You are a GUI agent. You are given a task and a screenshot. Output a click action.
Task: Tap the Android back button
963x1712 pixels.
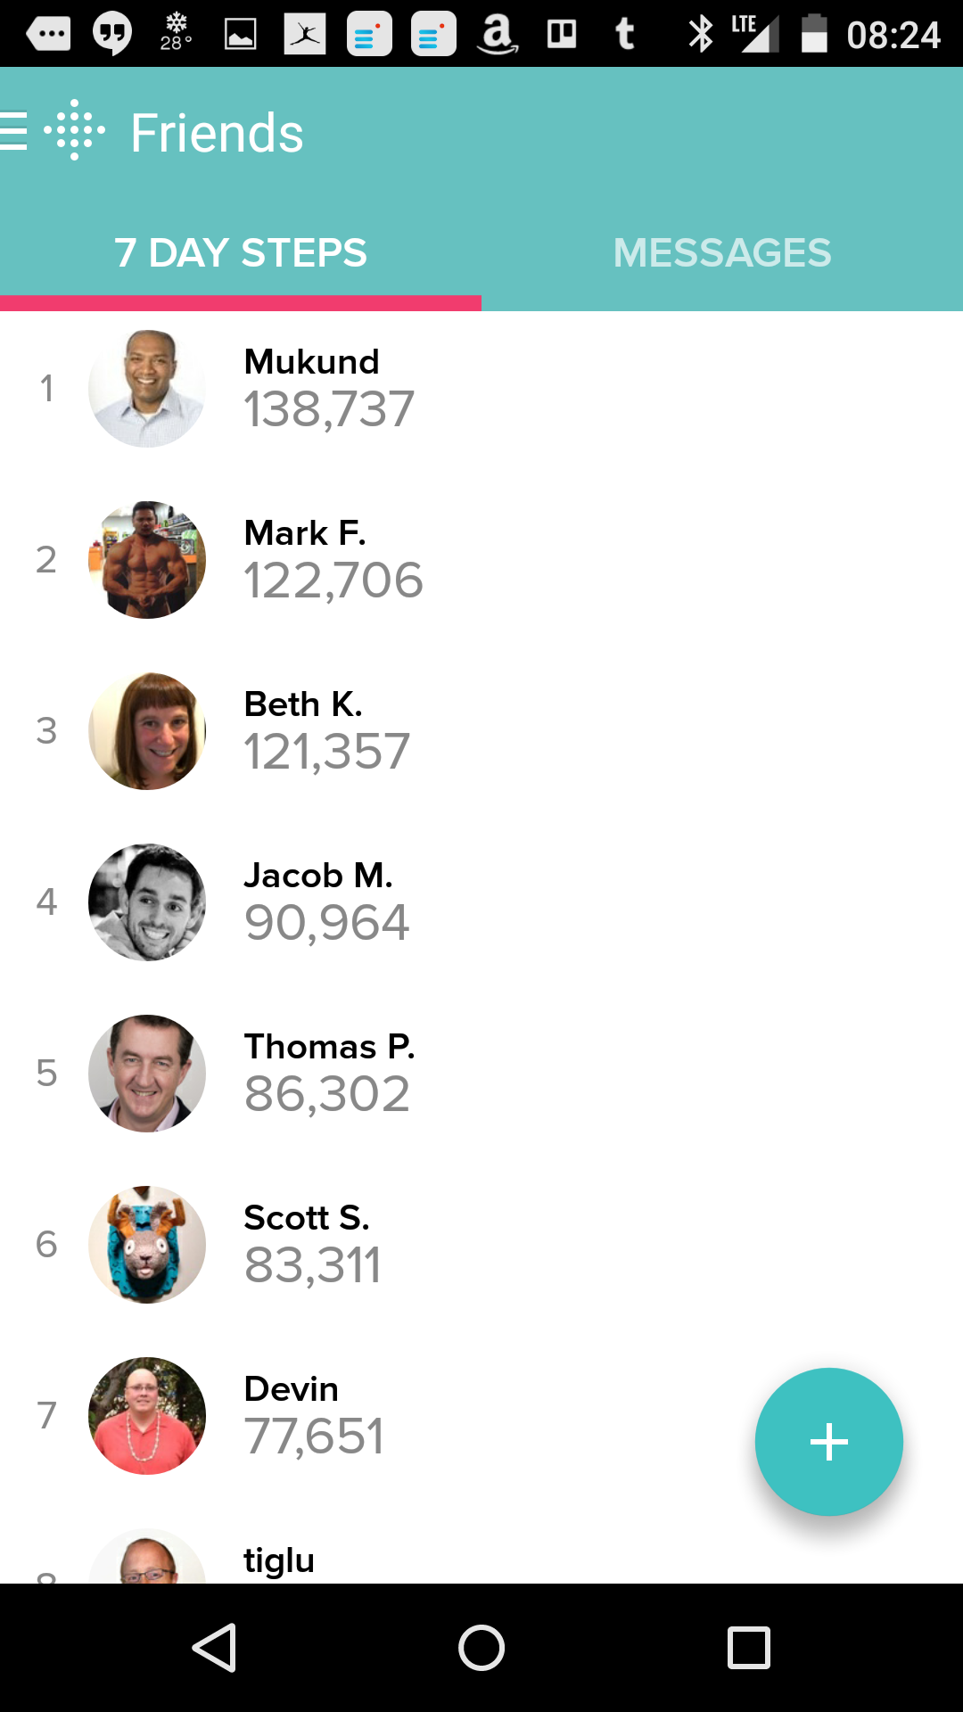coord(214,1647)
